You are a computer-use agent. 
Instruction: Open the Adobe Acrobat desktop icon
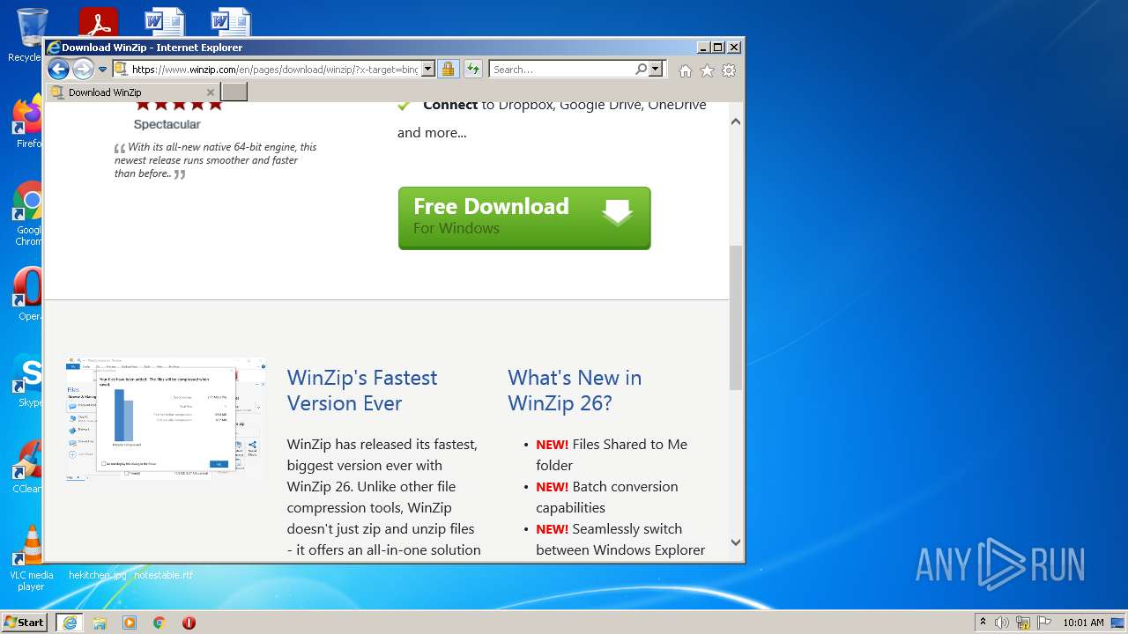(x=98, y=23)
